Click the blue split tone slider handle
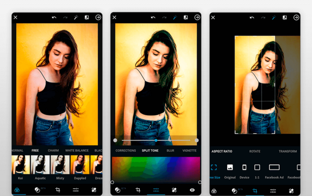 (x=156, y=140)
